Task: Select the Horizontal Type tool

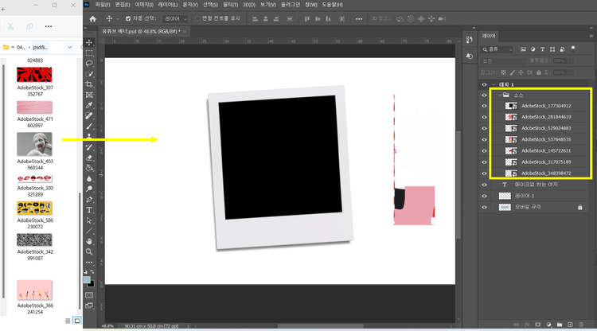Action: (89, 210)
